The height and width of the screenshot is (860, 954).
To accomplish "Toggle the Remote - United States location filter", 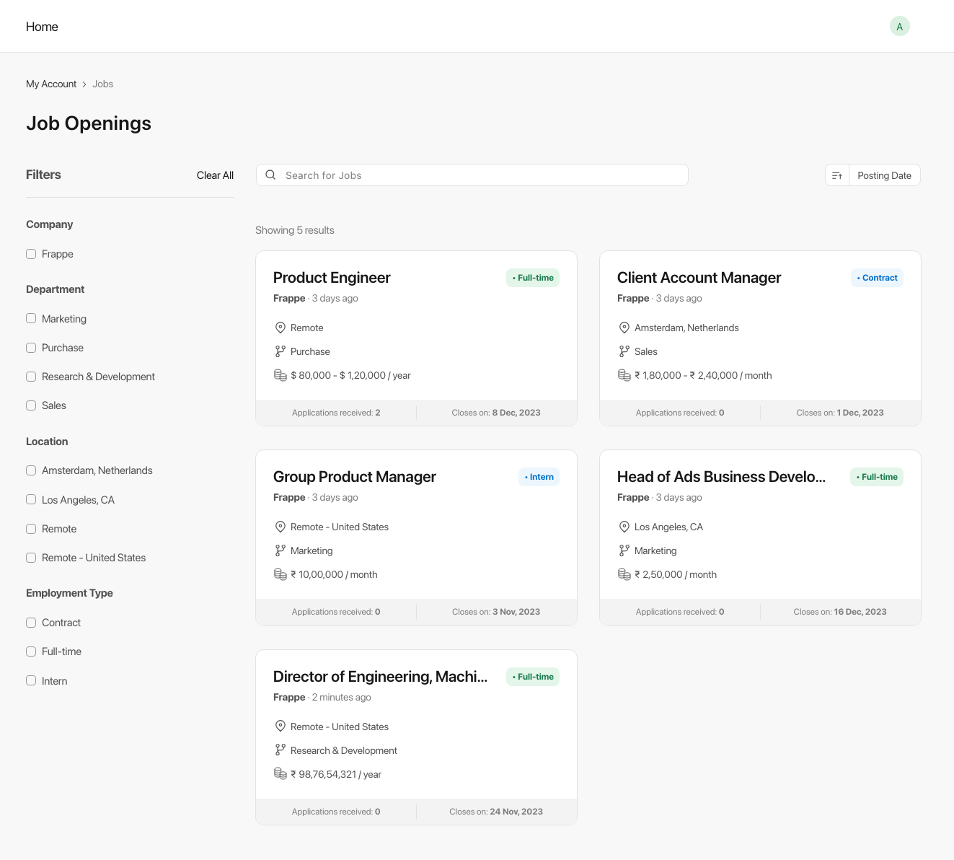I will (x=31, y=558).
